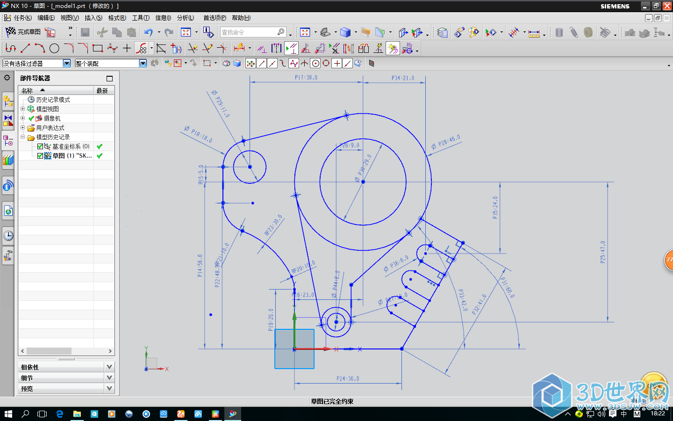Toggle checkbox for 基准坐标系 (0)

pos(40,146)
